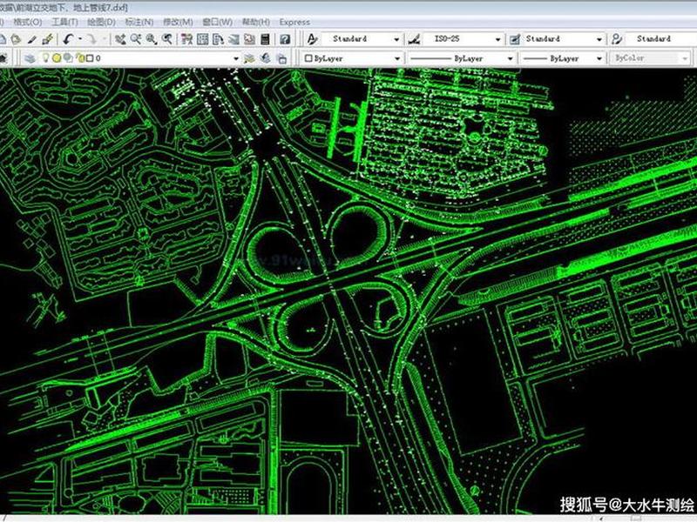Toggle layer 0 on/off lightbulb
Viewport: 697px width, 522px height.
45,57
